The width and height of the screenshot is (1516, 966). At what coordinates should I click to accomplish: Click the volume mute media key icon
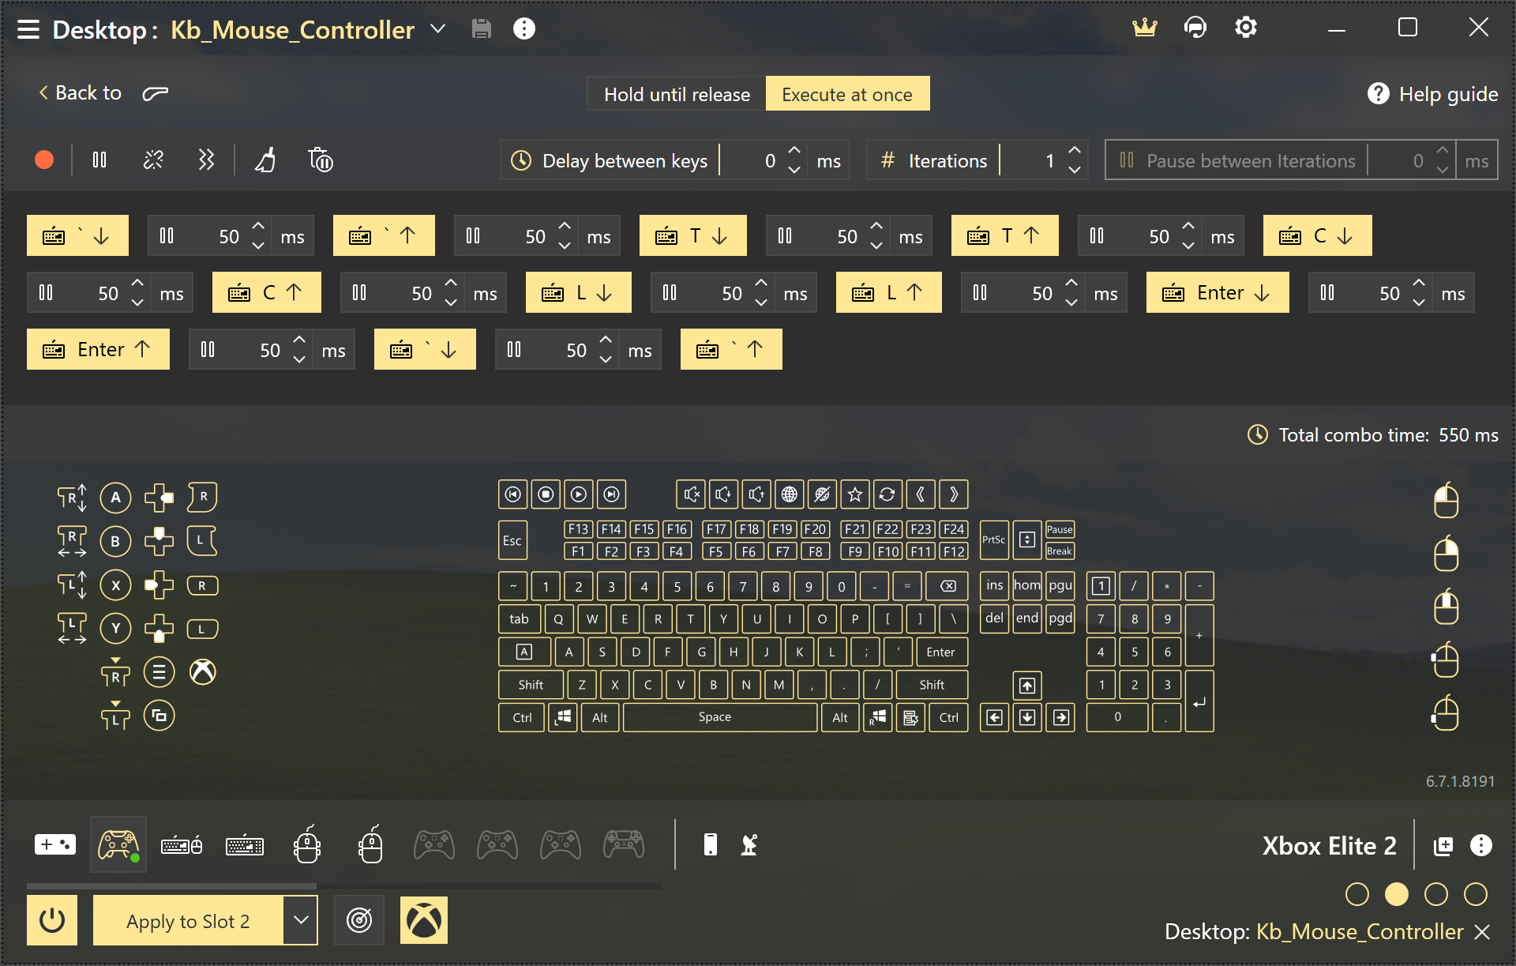[691, 494]
